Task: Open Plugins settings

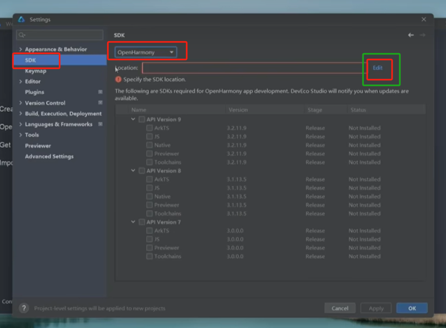Action: coord(34,92)
